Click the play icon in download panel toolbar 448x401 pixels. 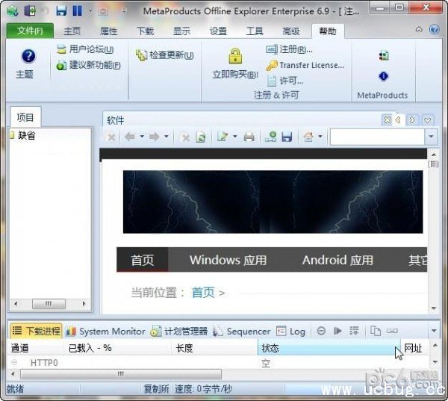tap(337, 331)
